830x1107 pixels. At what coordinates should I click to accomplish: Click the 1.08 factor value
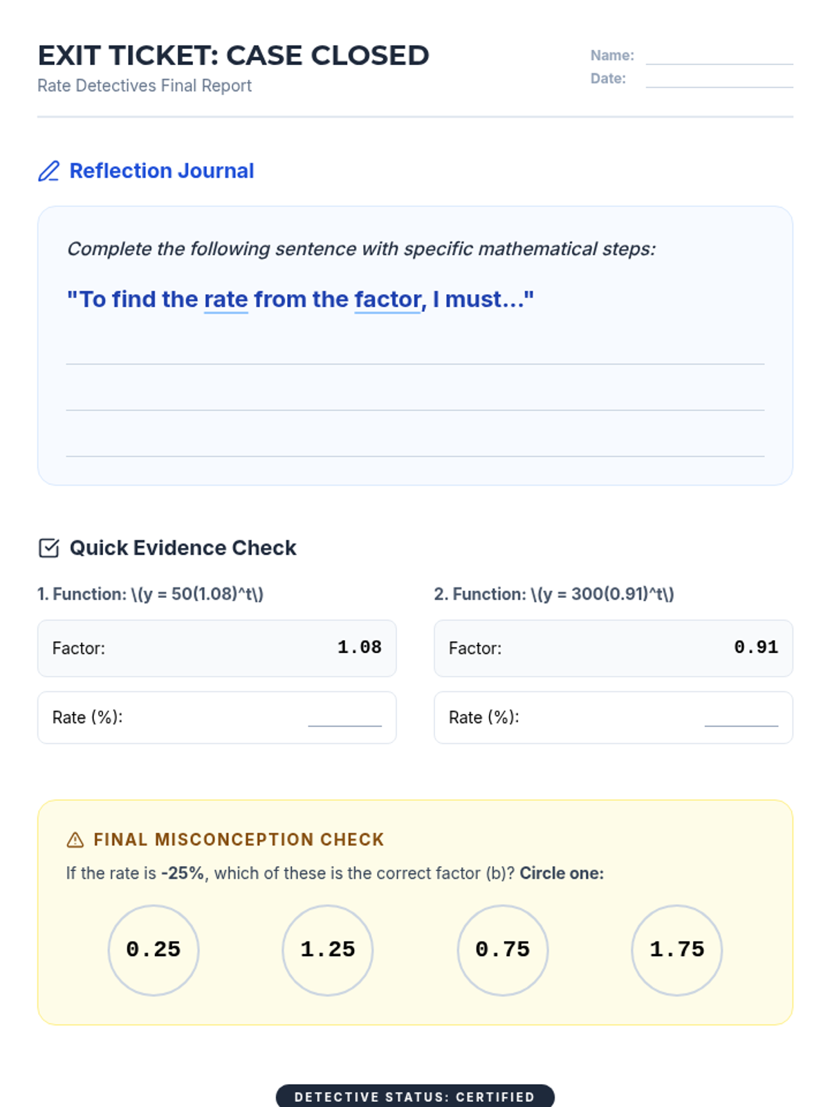[359, 648]
